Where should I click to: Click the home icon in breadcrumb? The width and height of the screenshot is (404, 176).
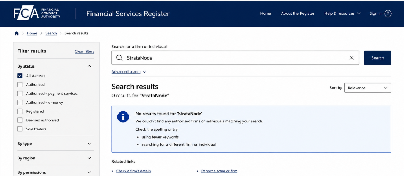click(x=17, y=33)
